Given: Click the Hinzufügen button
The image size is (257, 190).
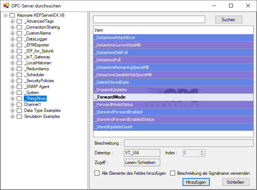Looking at the screenshot, I should [196, 182].
